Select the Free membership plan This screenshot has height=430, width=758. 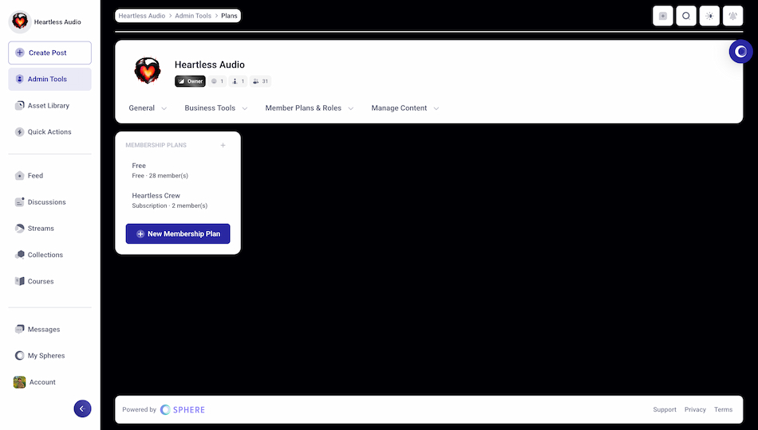(x=178, y=170)
